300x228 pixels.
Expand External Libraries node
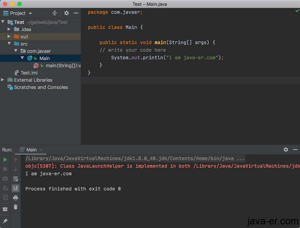[x=3, y=79]
